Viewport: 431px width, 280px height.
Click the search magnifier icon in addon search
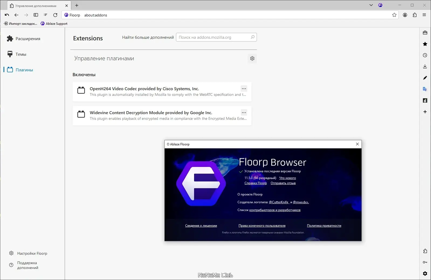tap(253, 37)
